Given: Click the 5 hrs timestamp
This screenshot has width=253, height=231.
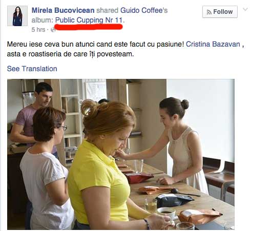Looking at the screenshot, I should [38, 30].
